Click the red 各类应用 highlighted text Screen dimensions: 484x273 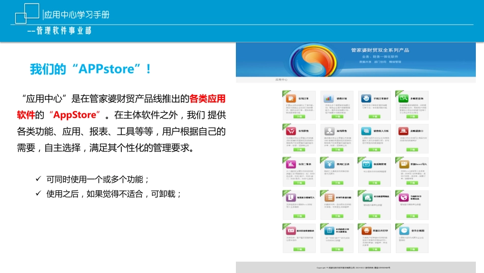click(207, 98)
